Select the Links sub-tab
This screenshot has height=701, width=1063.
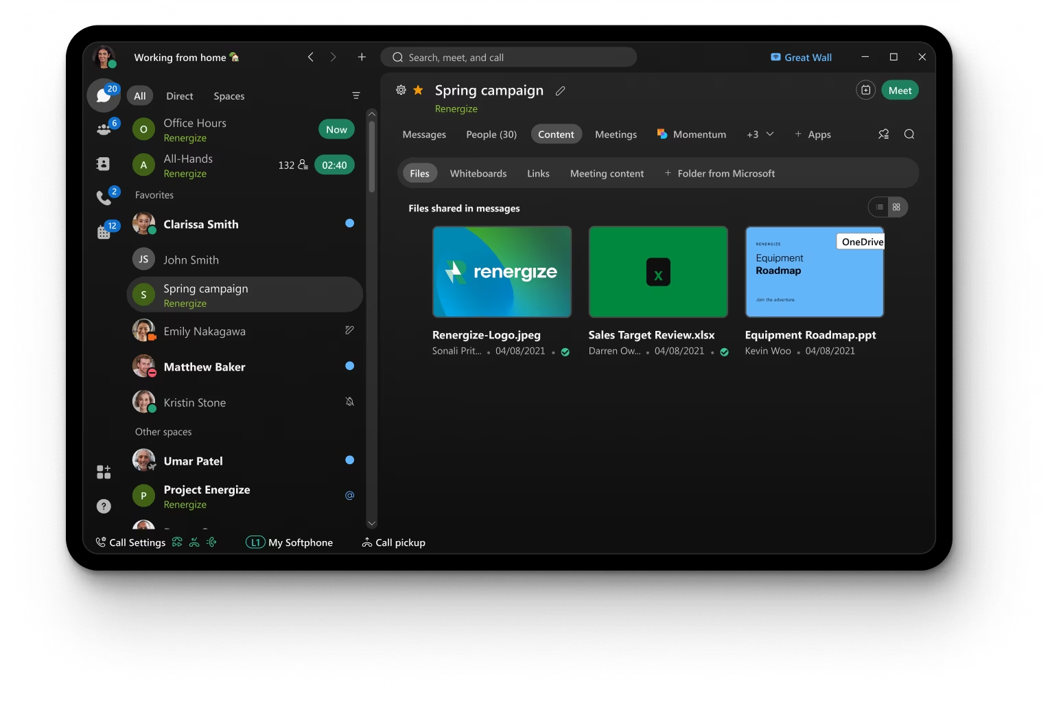pos(538,173)
